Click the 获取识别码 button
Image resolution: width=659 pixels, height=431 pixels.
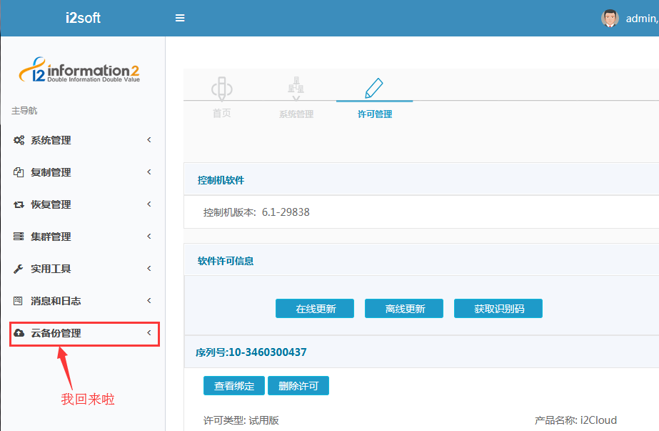pyautogui.click(x=498, y=309)
